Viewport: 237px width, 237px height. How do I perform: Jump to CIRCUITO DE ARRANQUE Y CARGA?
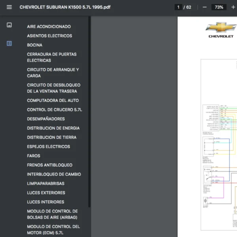(53, 73)
